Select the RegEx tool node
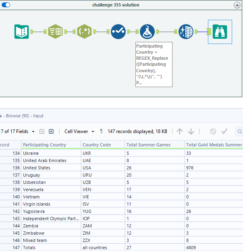 pos(84,31)
